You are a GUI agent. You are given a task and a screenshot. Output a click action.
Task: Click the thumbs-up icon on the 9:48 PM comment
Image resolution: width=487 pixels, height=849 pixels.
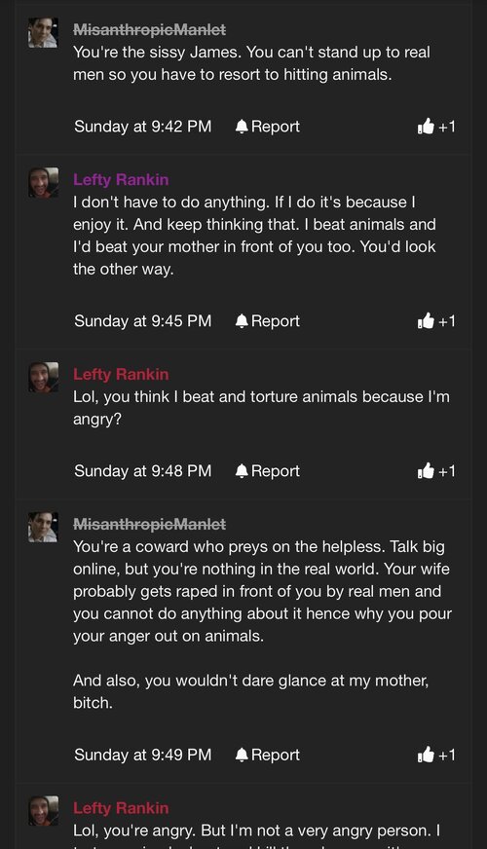[x=427, y=471]
